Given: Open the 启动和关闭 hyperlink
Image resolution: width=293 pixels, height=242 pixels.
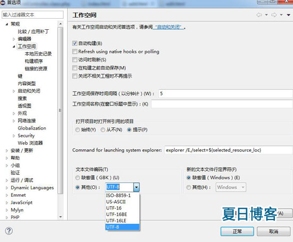Looking at the screenshot, I should (x=168, y=27).
